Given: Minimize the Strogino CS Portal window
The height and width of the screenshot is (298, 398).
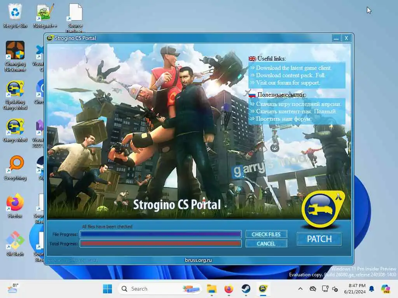Looking at the screenshot, I should click(336, 38).
